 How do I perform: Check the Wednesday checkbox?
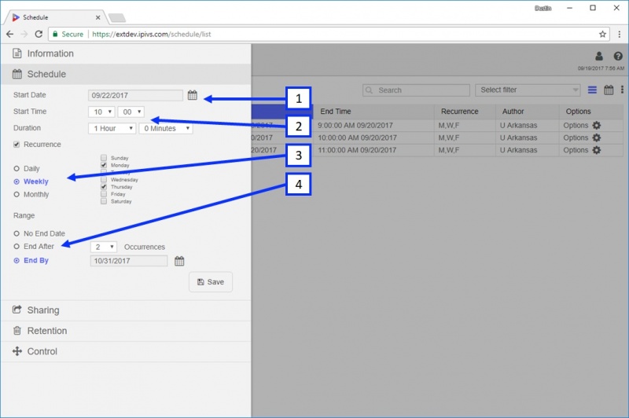(104, 180)
